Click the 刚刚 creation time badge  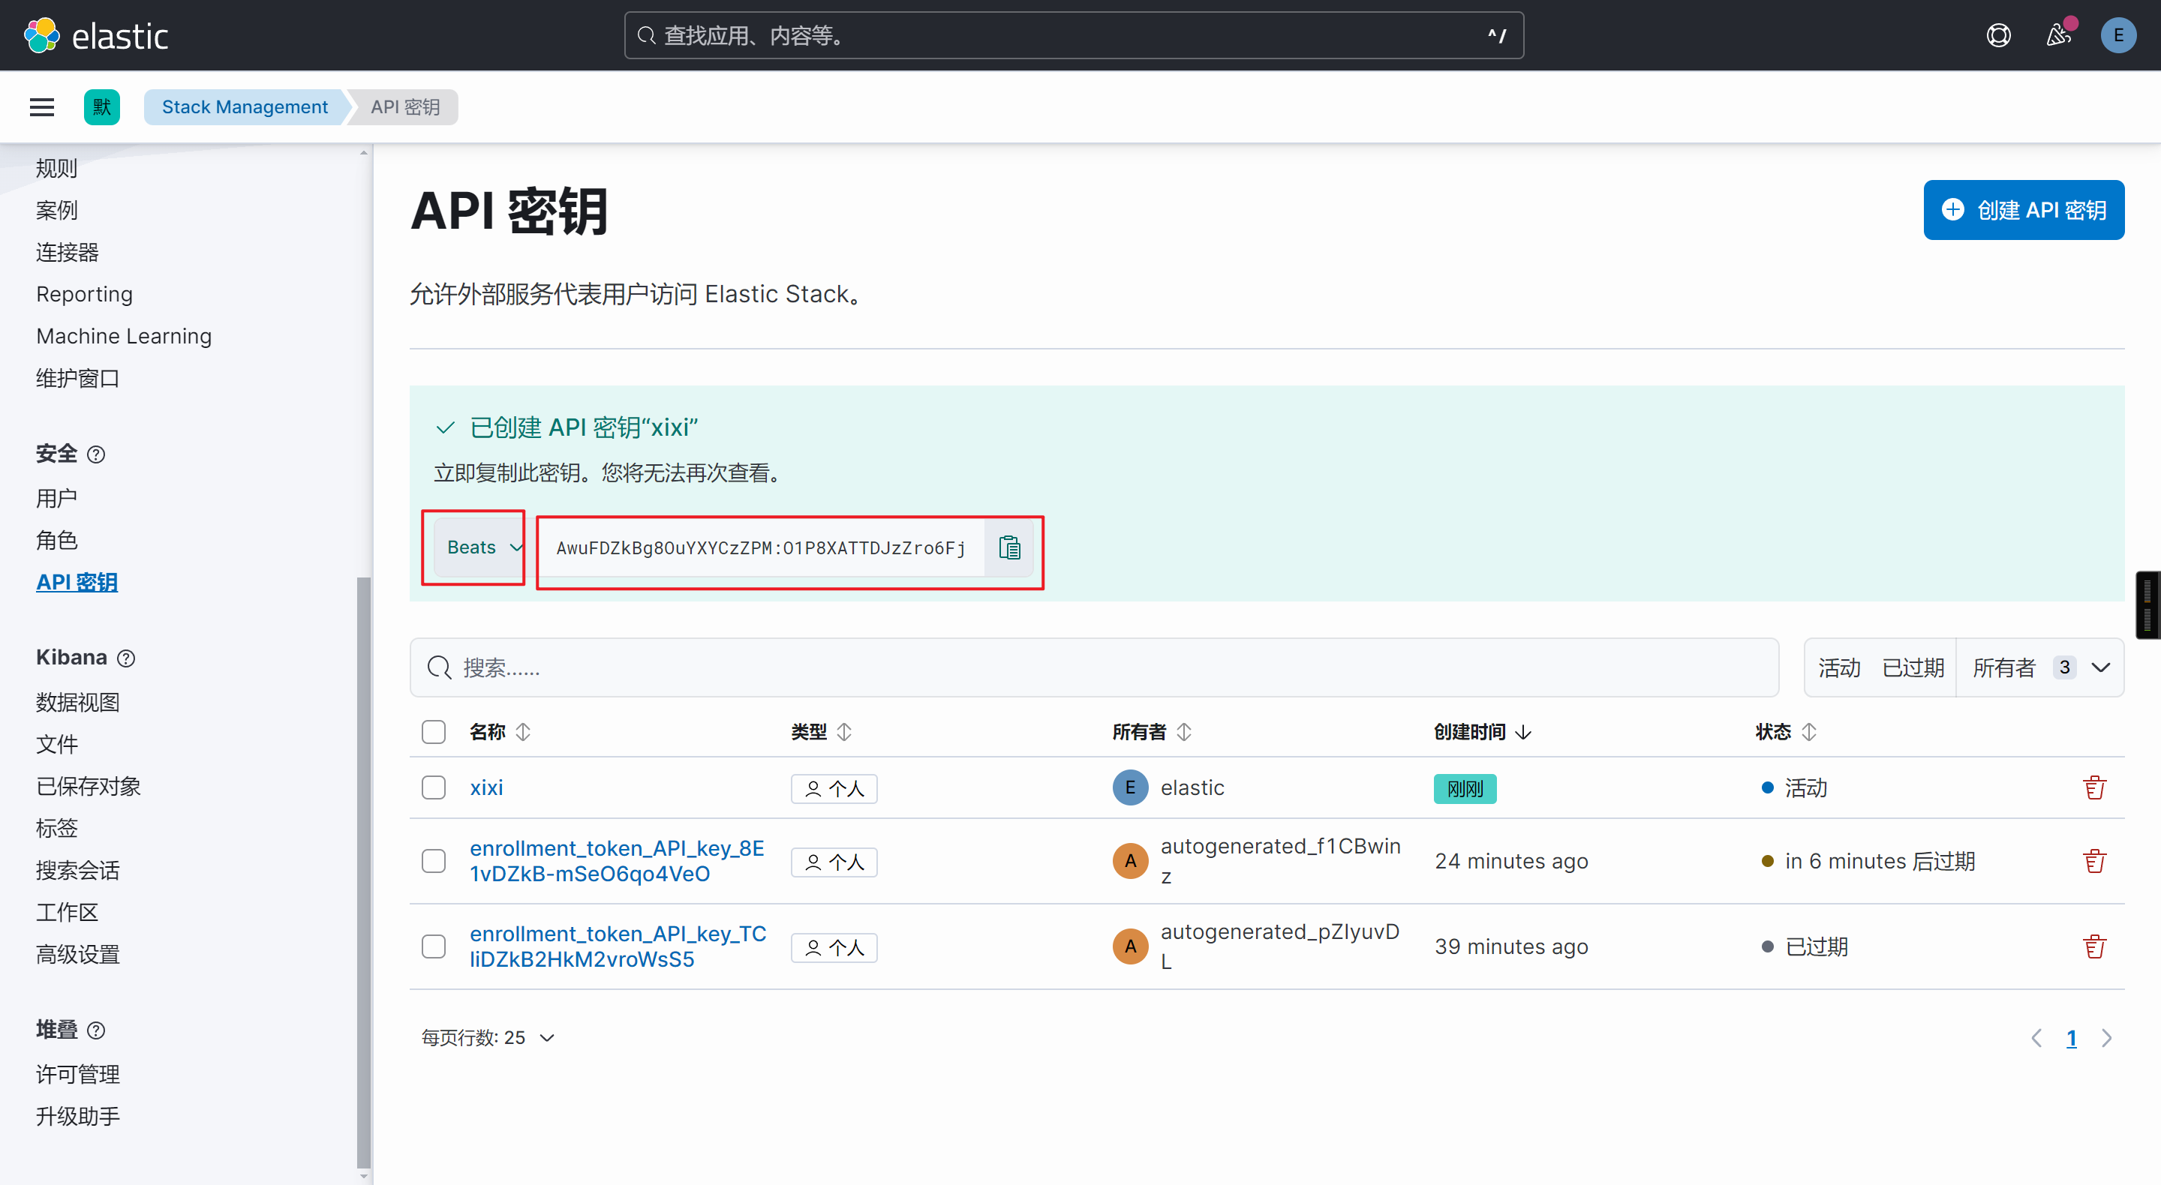pyautogui.click(x=1465, y=788)
